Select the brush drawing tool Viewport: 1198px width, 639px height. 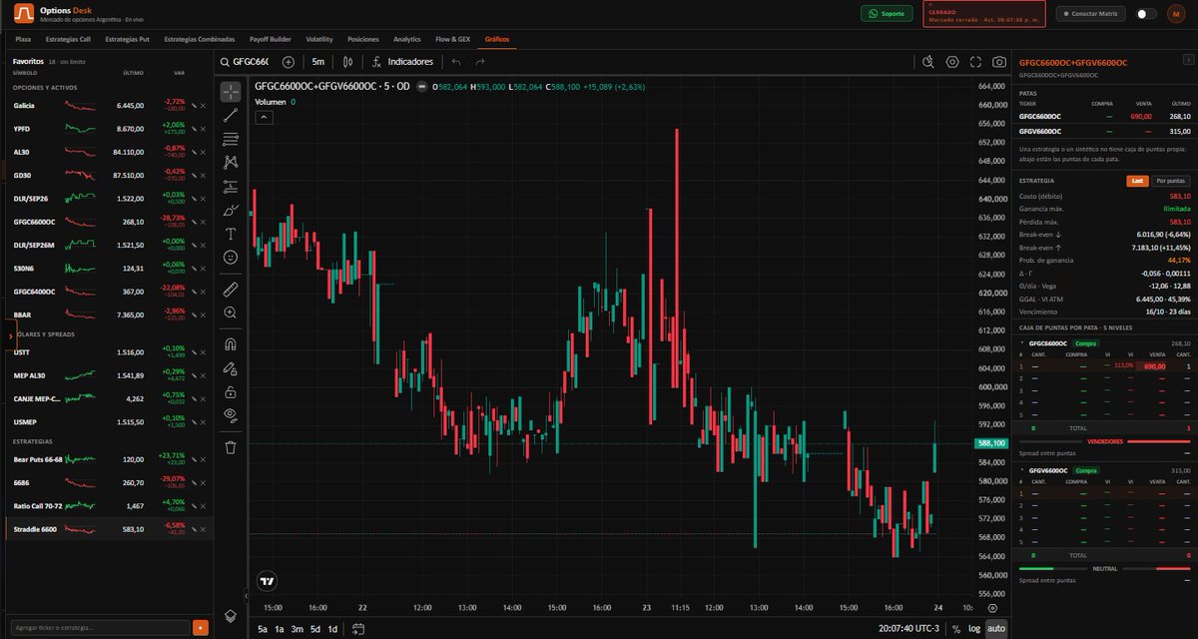pos(231,210)
